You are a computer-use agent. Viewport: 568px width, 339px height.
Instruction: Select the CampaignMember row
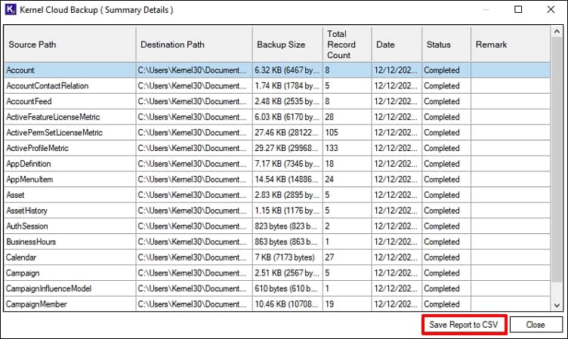point(277,304)
